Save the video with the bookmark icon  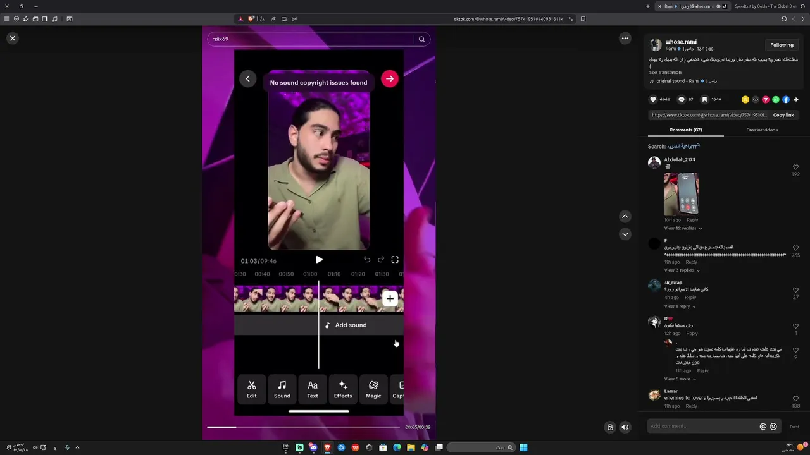tap(704, 99)
